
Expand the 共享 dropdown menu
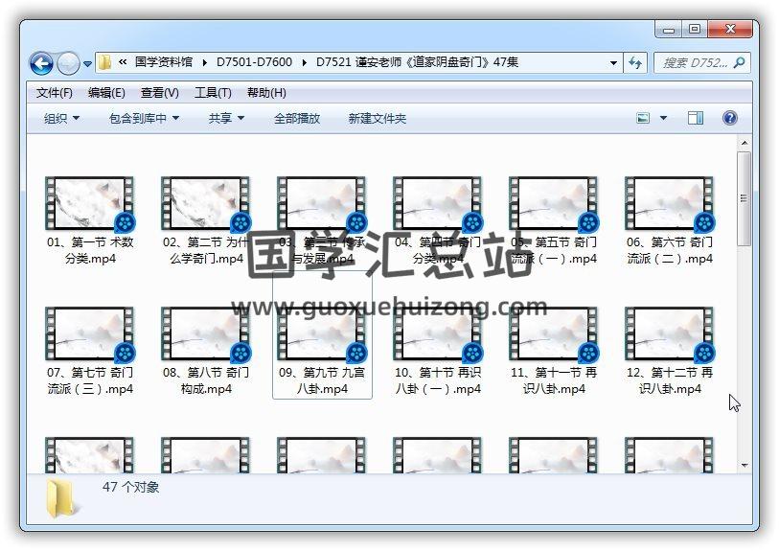[x=226, y=119]
